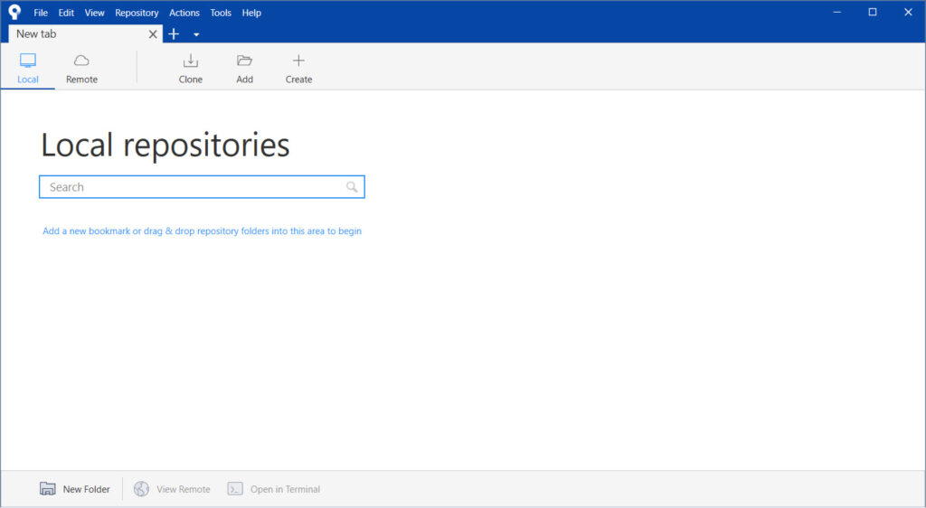
Task: Click View Remote in bottom bar
Action: click(x=172, y=489)
